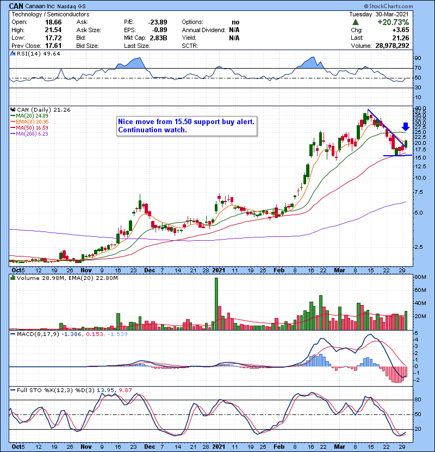Click the stochastic %D value 9.87
The height and width of the screenshot is (452, 435).
click(x=125, y=390)
